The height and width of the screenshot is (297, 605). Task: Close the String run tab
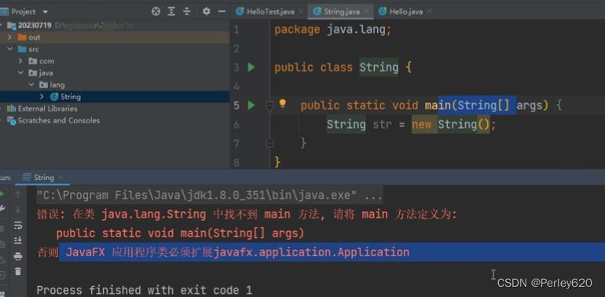click(60, 178)
